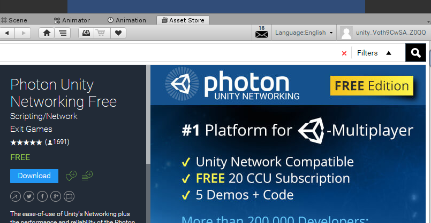The height and width of the screenshot is (223, 431).
Task: Click into the search input field
Action: pyautogui.click(x=169, y=53)
